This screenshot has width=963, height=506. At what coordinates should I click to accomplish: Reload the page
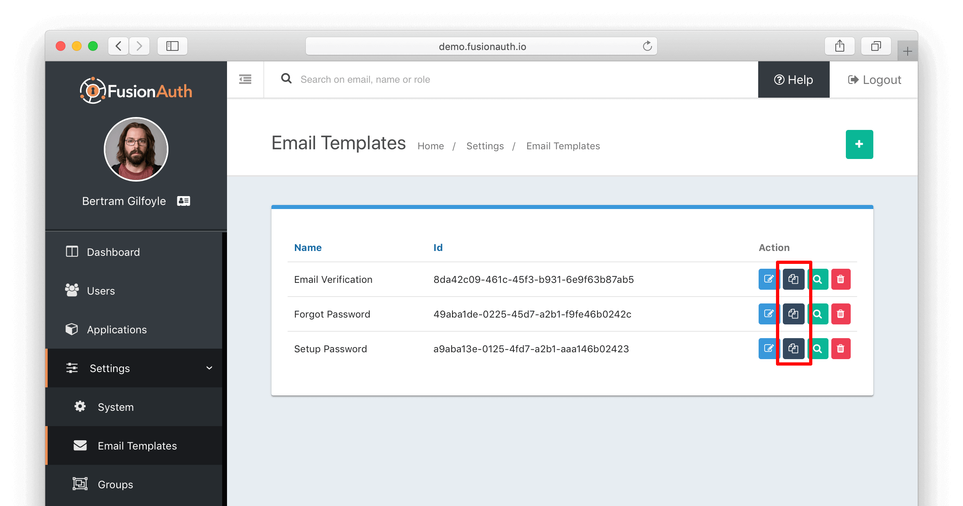click(x=647, y=46)
